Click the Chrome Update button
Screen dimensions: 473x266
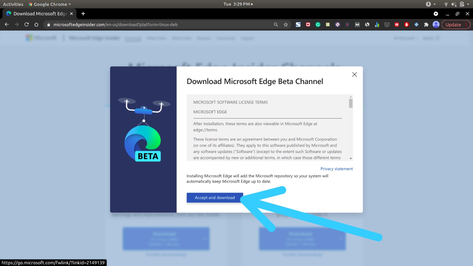pos(453,25)
